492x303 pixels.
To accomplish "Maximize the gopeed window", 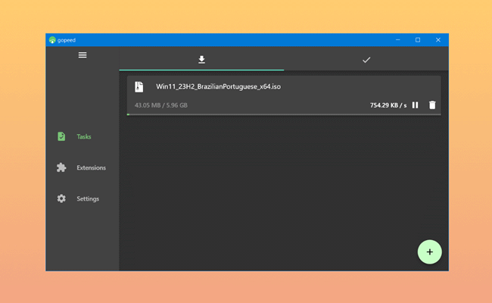I will (418, 40).
